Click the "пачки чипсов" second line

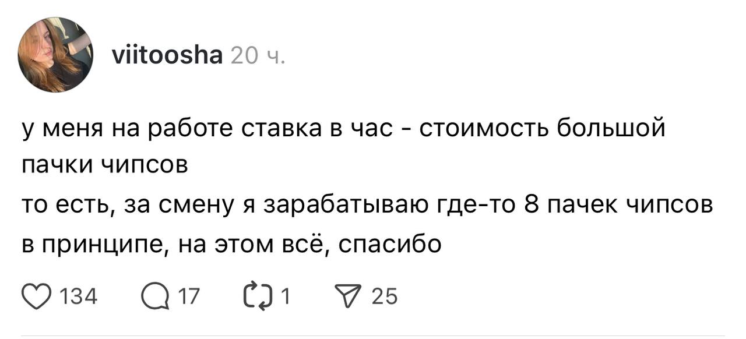105,167
